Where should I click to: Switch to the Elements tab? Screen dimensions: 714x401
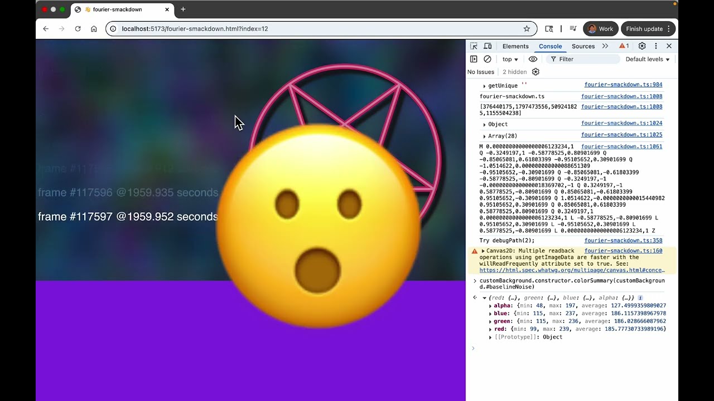click(515, 46)
